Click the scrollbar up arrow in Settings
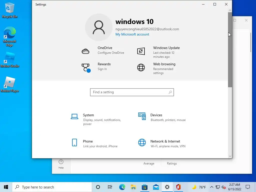256x192 pixels. point(230,10)
